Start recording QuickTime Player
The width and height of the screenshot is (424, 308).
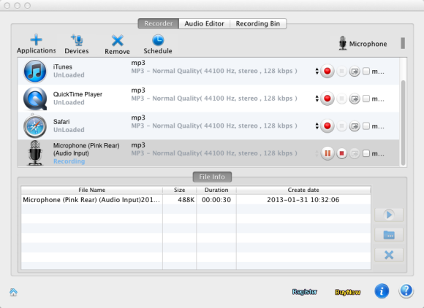pyautogui.click(x=328, y=99)
